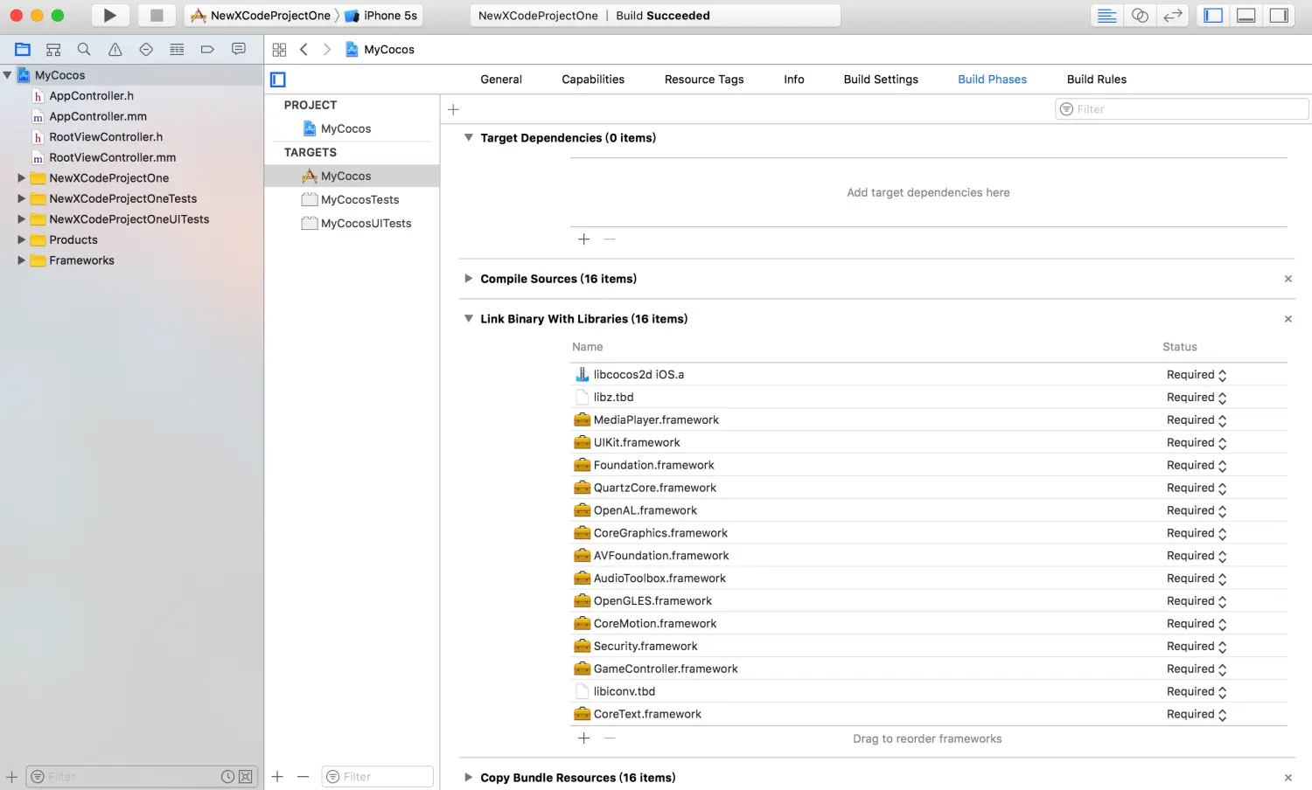Open RootViewController.h in the navigator
1312x790 pixels.
click(106, 137)
